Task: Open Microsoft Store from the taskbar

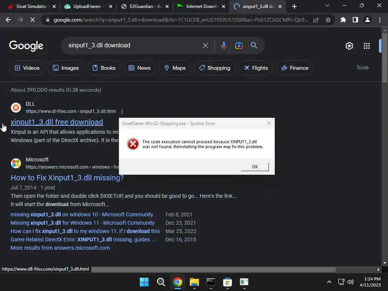Action: [x=227, y=282]
